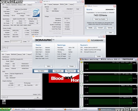Click the lower slider handle beside the shader domain graph
This screenshot has height=111, width=138.
[82, 72]
